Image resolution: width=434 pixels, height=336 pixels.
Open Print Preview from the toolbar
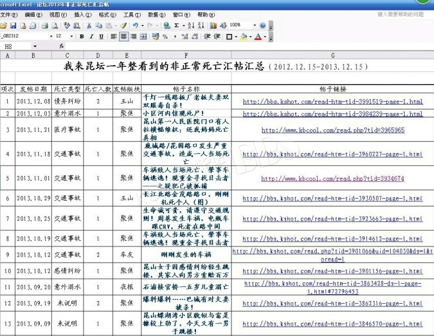pyautogui.click(x=55, y=26)
